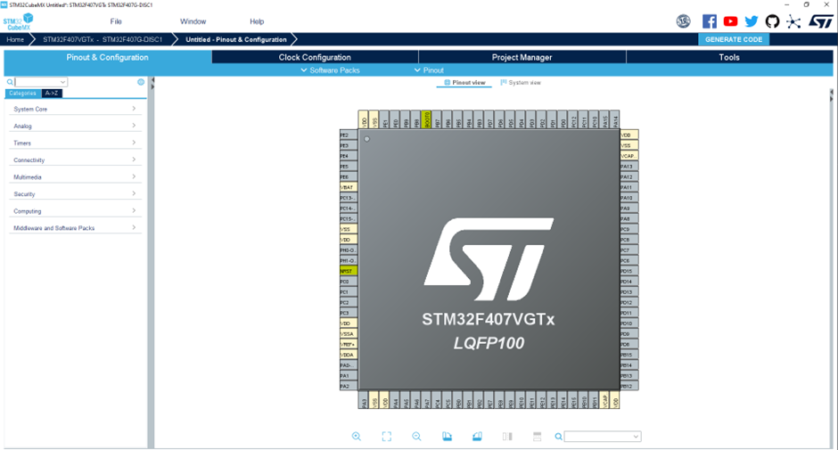
Task: Expand the Security category
Action: point(75,194)
